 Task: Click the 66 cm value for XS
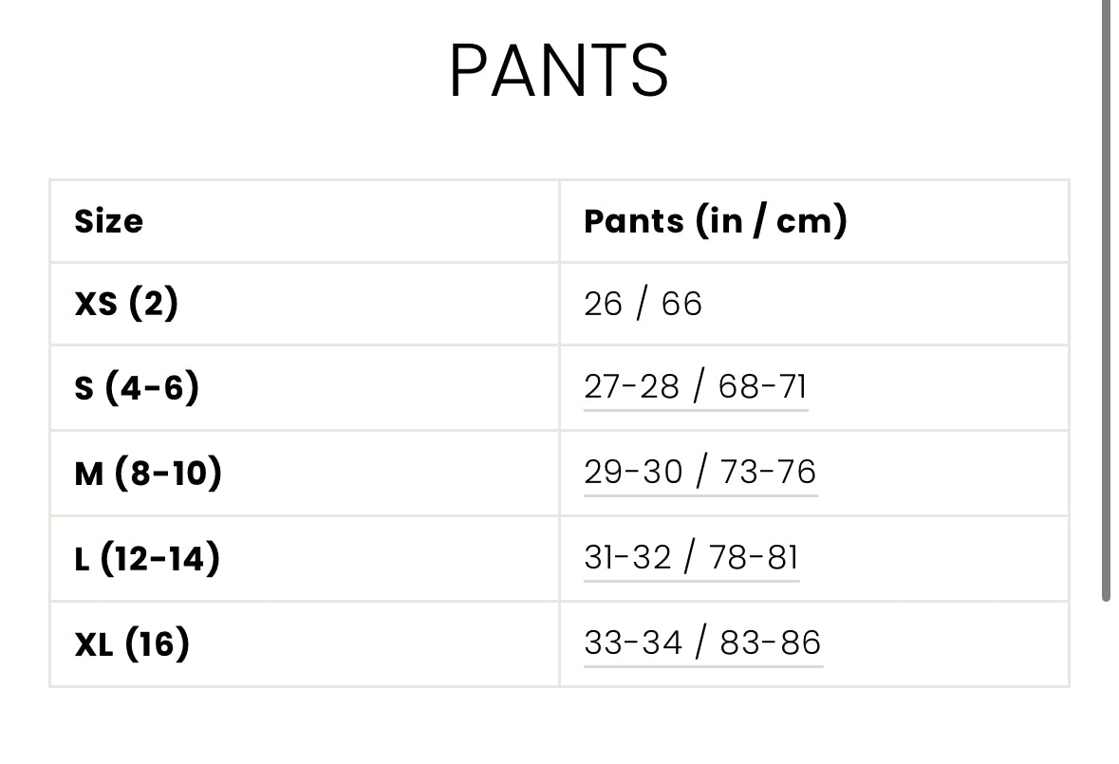pyautogui.click(x=681, y=305)
